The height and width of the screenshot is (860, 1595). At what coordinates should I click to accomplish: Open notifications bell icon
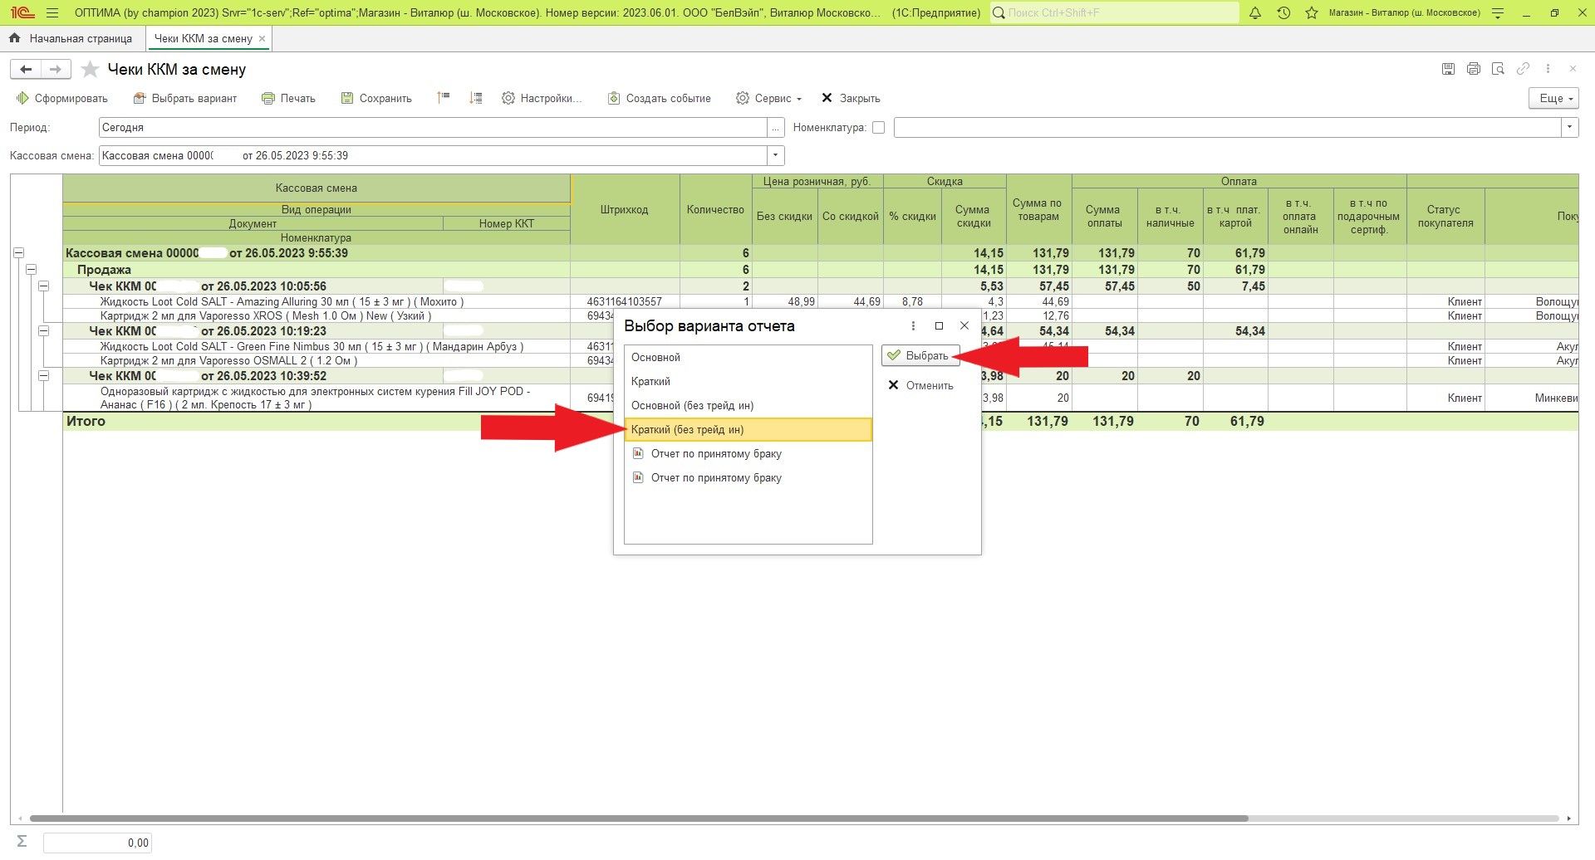pyautogui.click(x=1255, y=13)
